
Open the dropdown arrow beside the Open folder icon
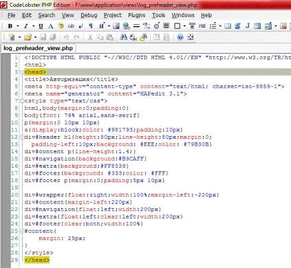[x=36, y=37]
